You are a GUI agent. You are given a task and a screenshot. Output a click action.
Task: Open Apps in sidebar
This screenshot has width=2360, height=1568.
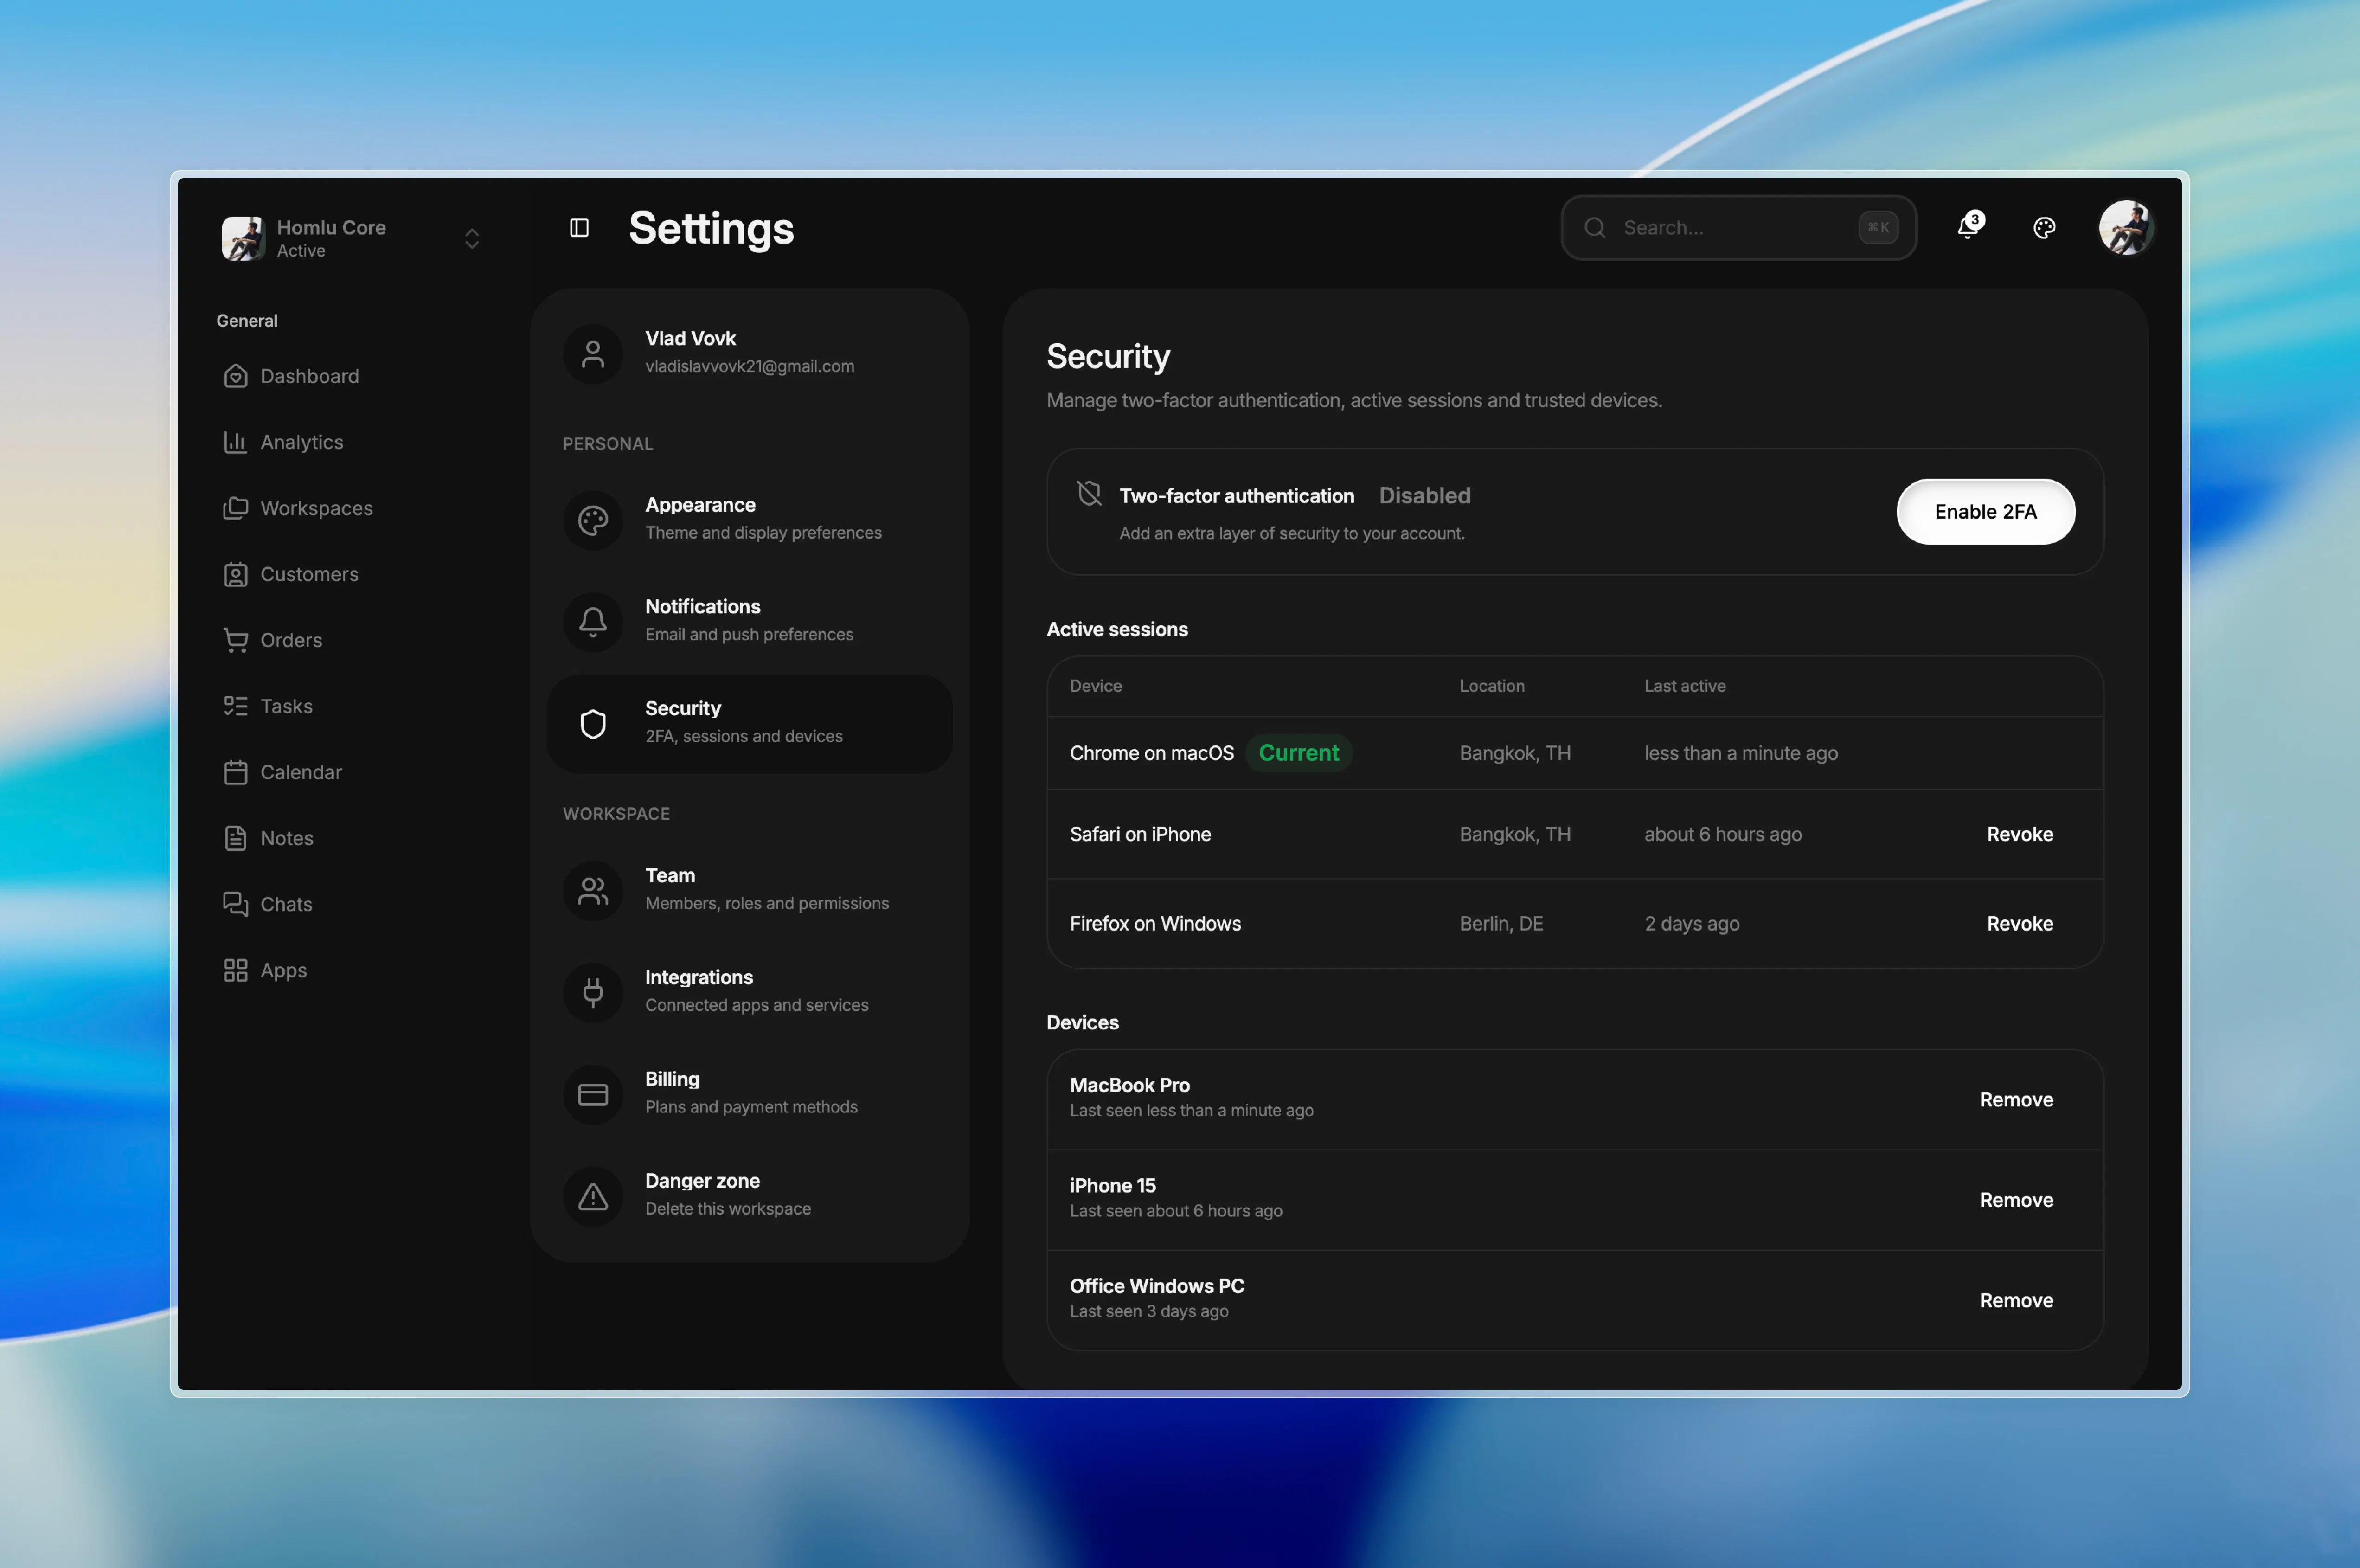(283, 970)
